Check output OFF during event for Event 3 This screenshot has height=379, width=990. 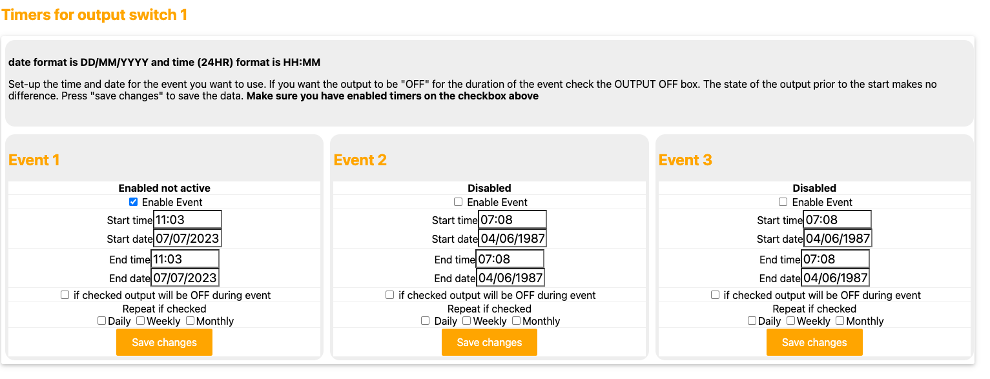pyautogui.click(x=715, y=295)
